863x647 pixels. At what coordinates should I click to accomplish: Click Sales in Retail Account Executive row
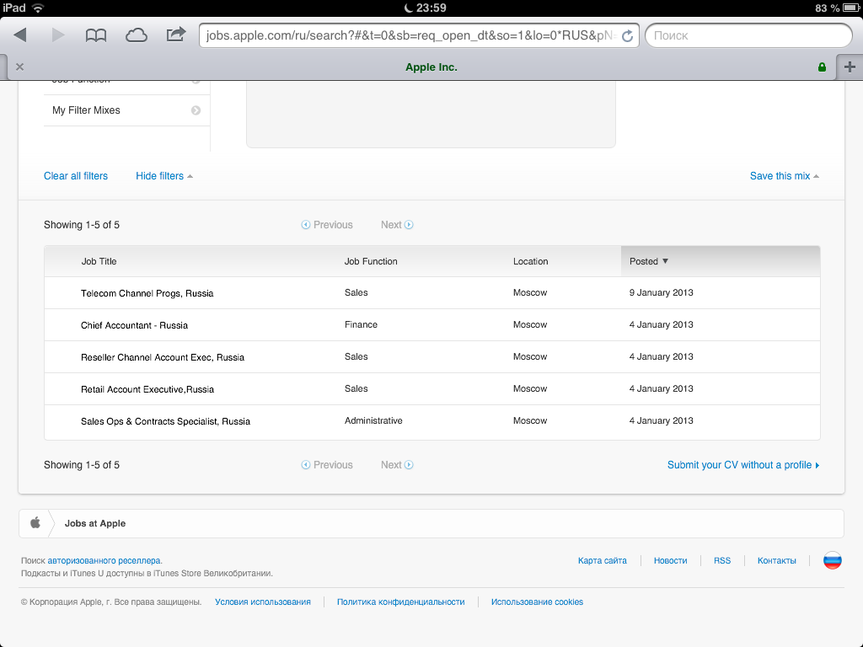point(356,388)
